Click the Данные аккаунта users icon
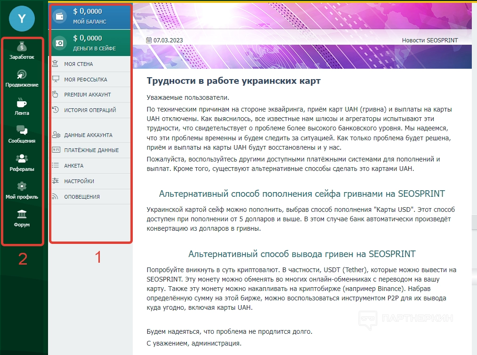 pos(56,135)
